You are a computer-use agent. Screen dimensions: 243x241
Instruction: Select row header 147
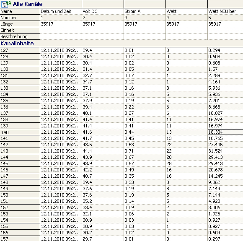click(20, 176)
